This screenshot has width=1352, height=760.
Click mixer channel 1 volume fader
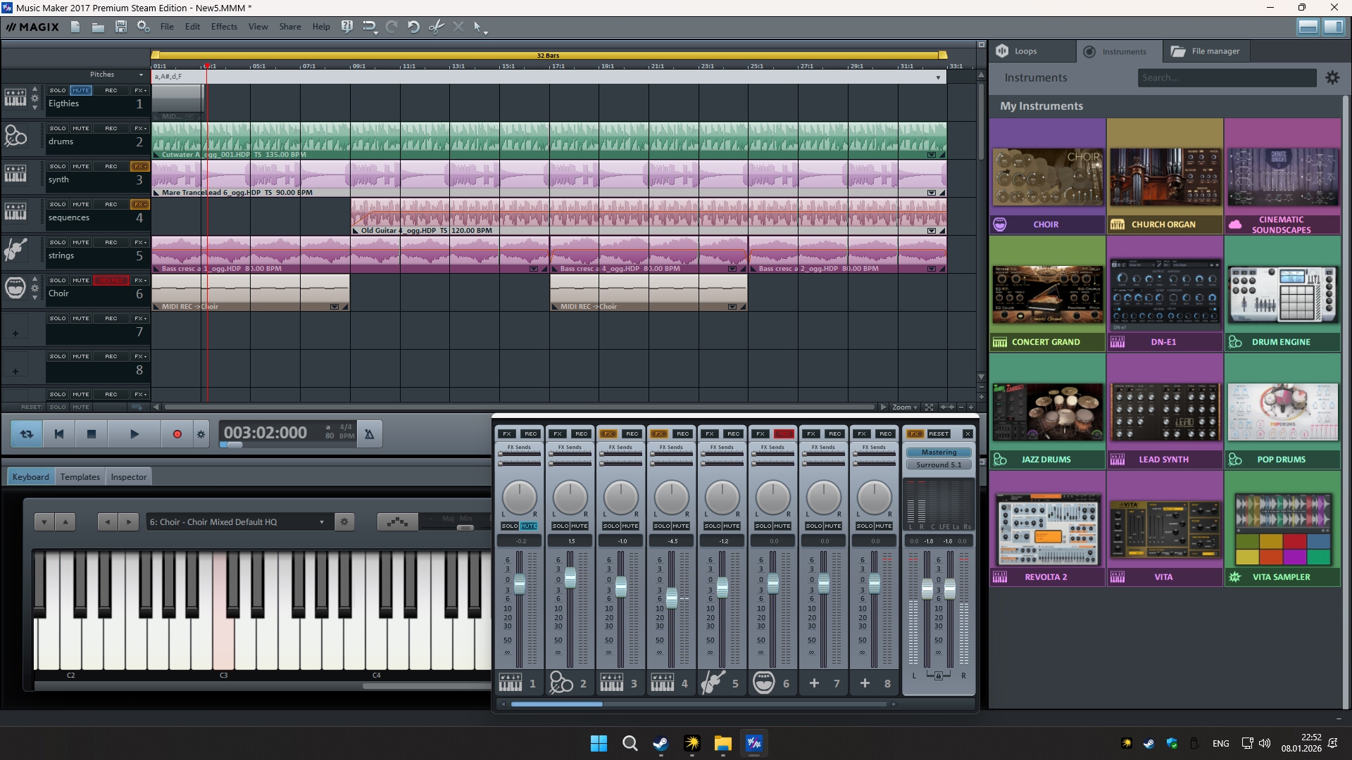tap(520, 583)
